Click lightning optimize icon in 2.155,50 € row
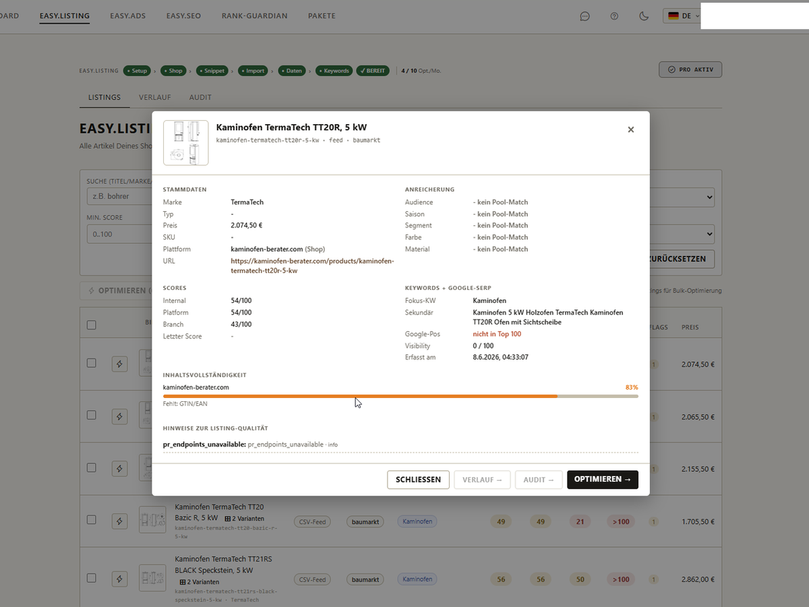 coord(119,469)
